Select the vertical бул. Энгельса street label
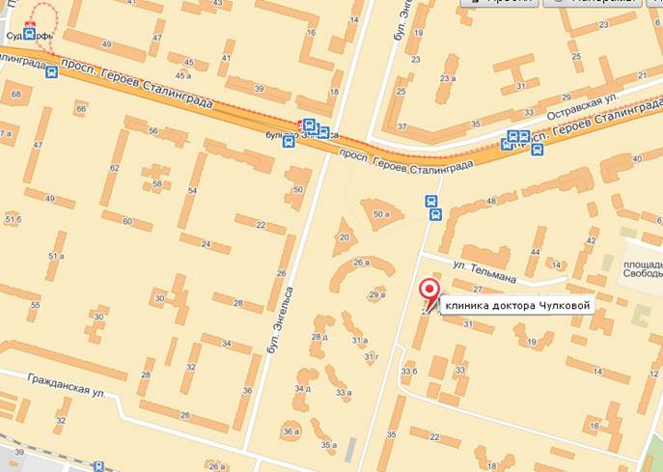Viewport: 663px width, 472px height. 280,320
